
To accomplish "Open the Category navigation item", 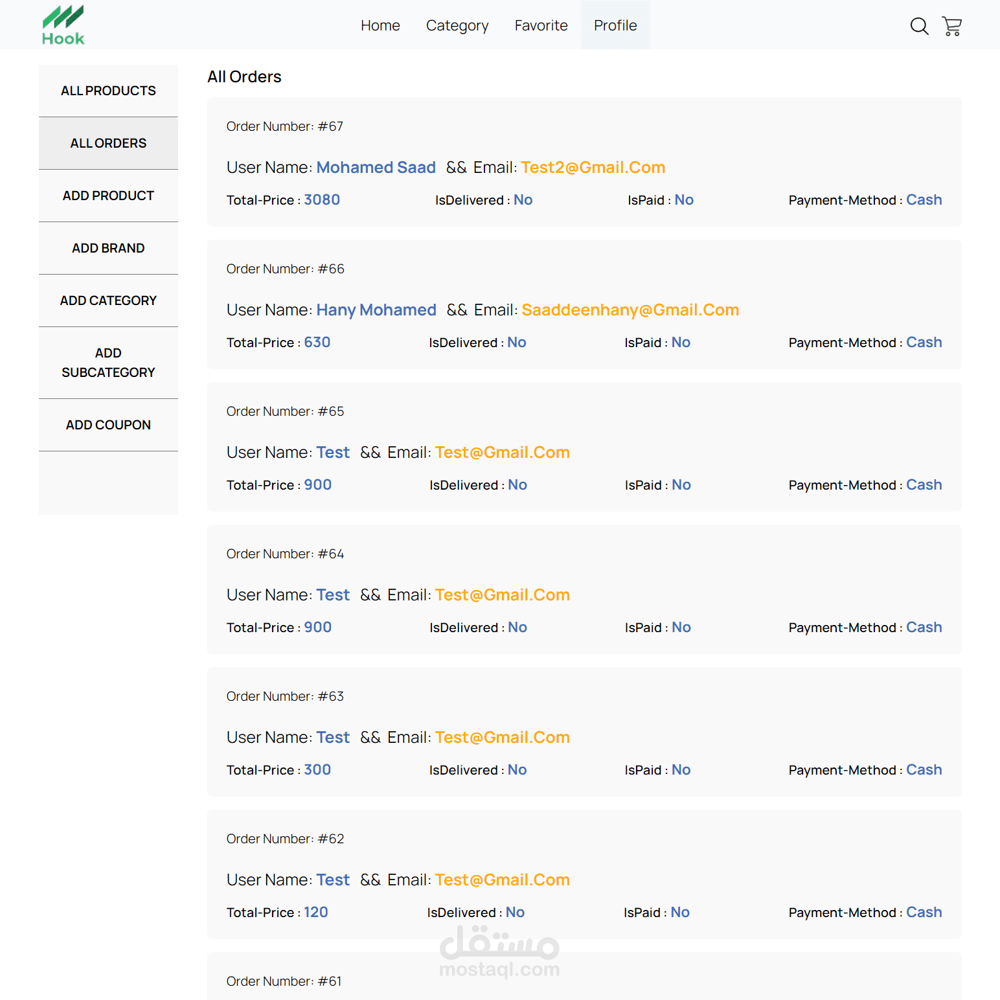I will click(x=457, y=25).
